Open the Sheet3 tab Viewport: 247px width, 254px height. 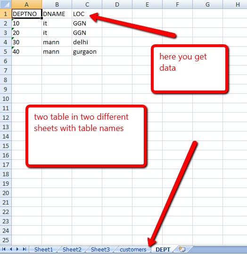click(x=100, y=249)
